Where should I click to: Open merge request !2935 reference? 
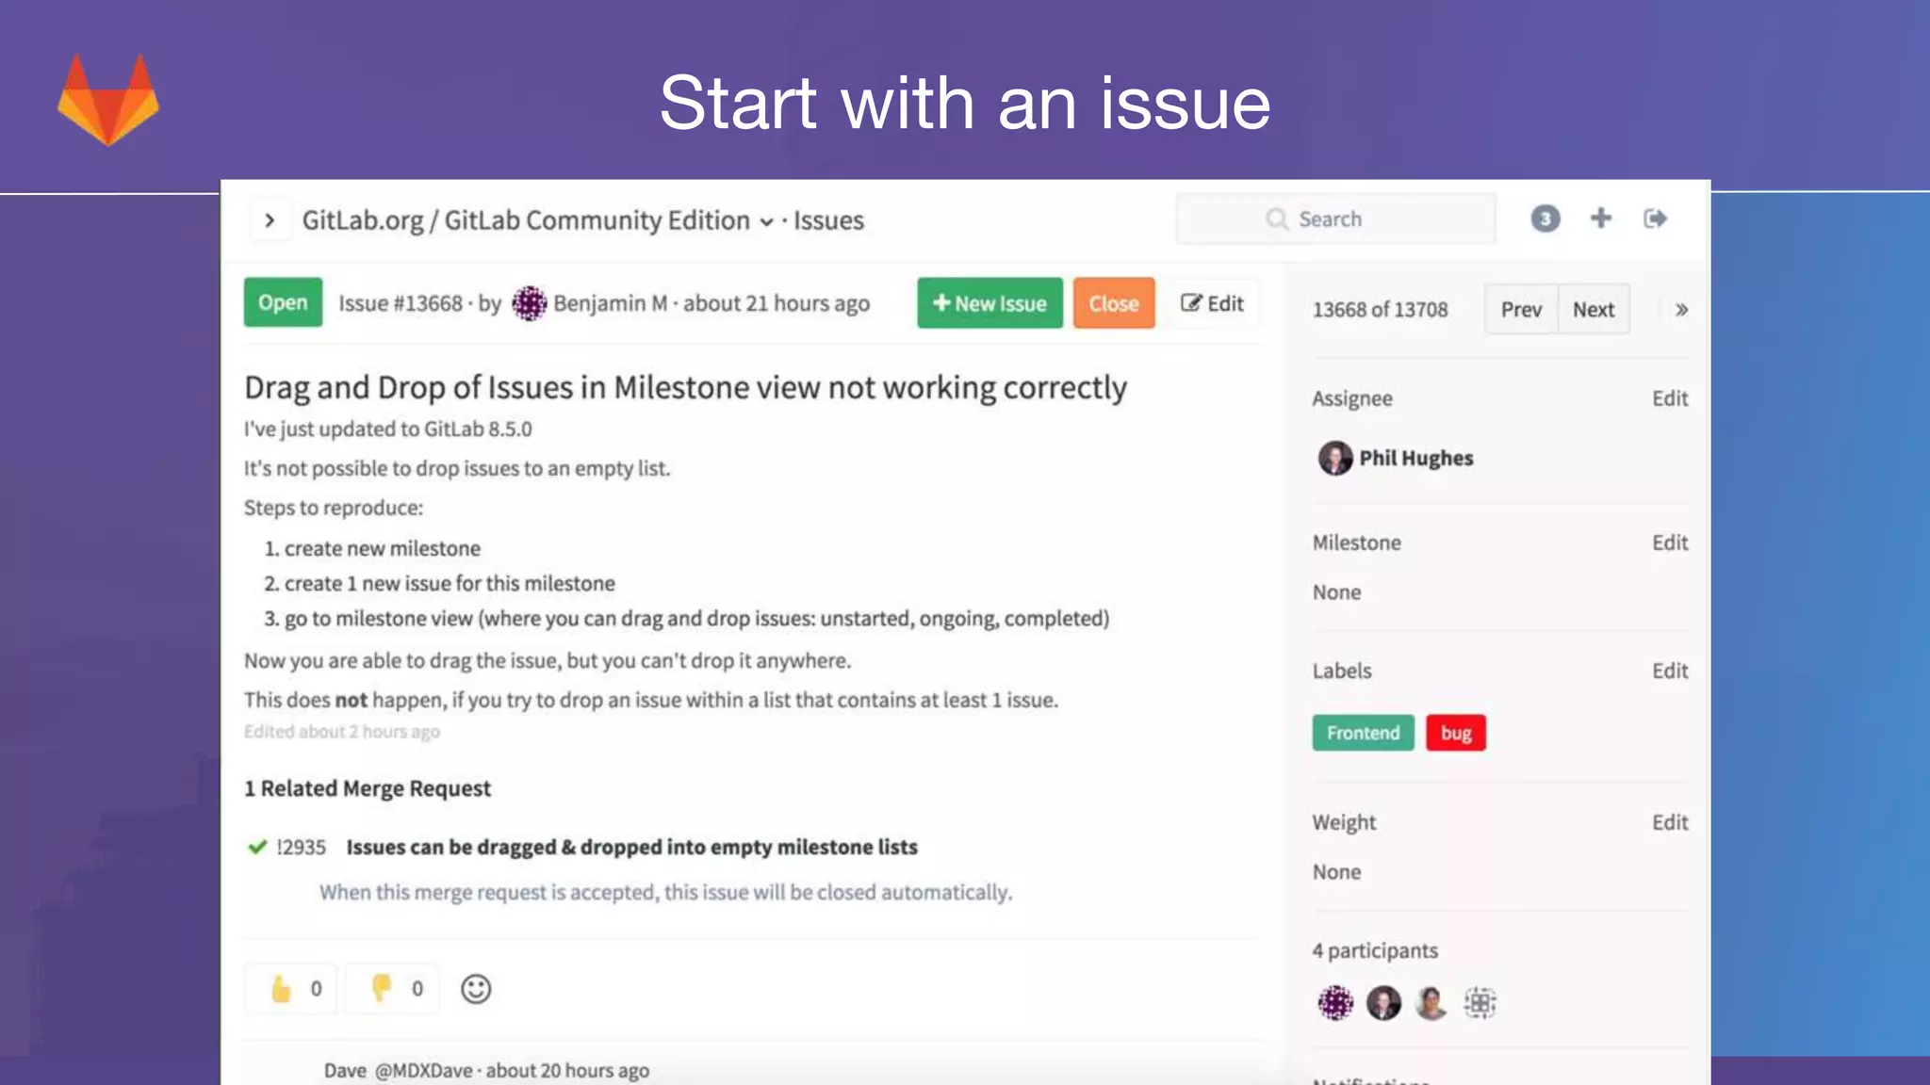click(x=301, y=847)
